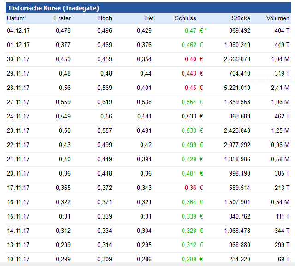
Task: Select the volume value 2,41 M
Action: tap(280, 88)
